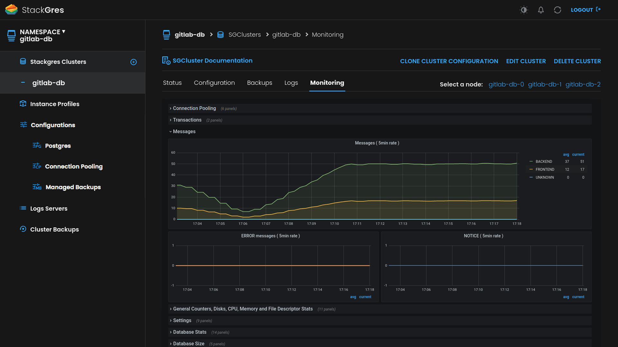Click the Configurations sliders icon
This screenshot has width=618, height=347.
(x=23, y=125)
